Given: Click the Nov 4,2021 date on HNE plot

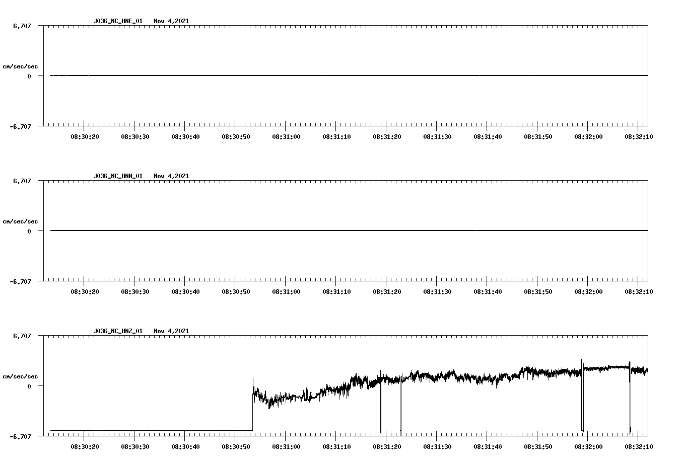Looking at the screenshot, I should click(x=171, y=21).
